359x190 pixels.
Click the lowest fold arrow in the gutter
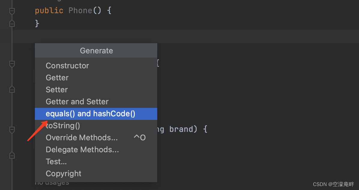point(11,130)
